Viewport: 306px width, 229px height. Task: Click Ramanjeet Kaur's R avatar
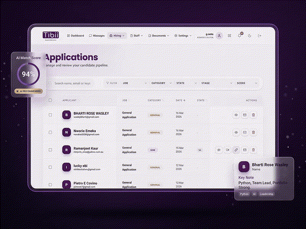point(66,150)
